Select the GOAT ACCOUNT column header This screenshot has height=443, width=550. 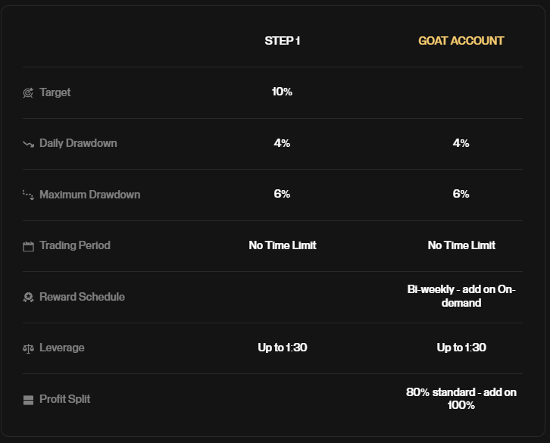click(461, 41)
